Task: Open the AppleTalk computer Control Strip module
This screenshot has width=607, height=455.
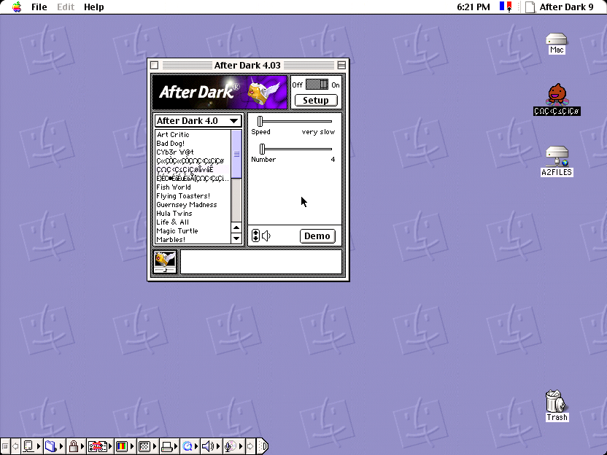Action: (x=31, y=446)
